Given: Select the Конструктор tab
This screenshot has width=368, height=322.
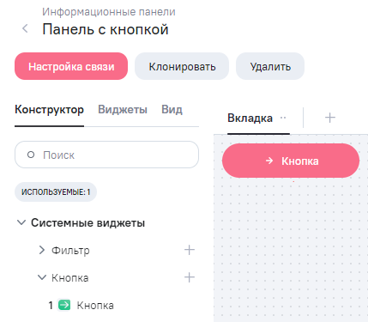Looking at the screenshot, I should coord(49,110).
